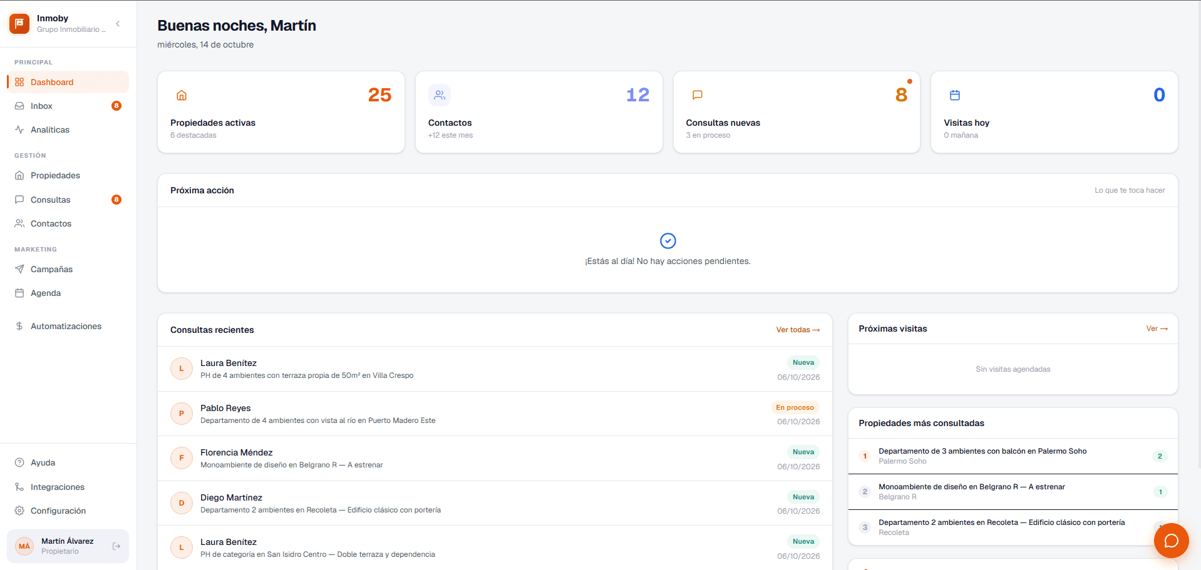This screenshot has width=1201, height=570.
Task: Click the chat icon on Consultas nuevas card
Action: click(x=698, y=95)
